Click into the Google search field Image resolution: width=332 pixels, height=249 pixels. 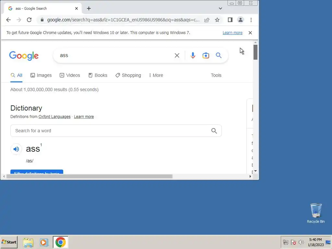[114, 55]
